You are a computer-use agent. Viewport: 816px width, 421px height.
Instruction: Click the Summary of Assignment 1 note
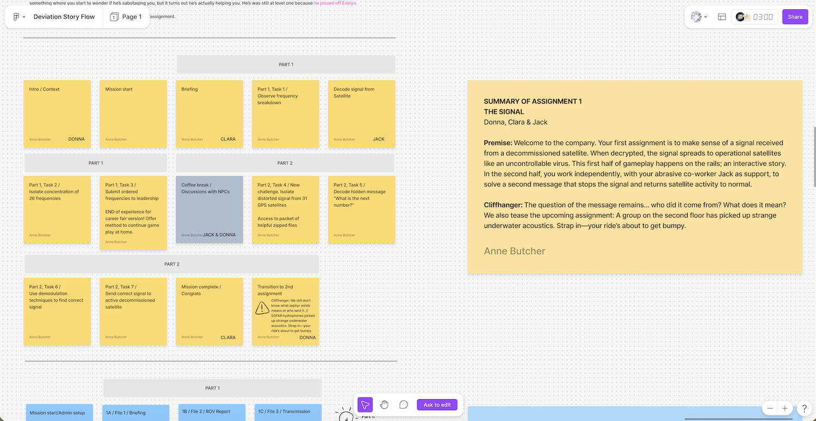click(635, 177)
